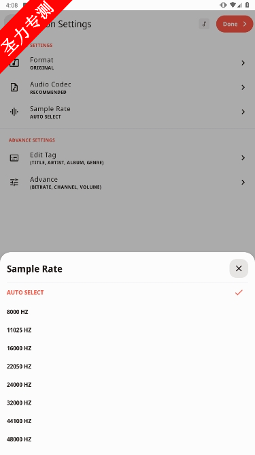Select 48000 HZ from the list
The height and width of the screenshot is (455, 255).
[128, 439]
